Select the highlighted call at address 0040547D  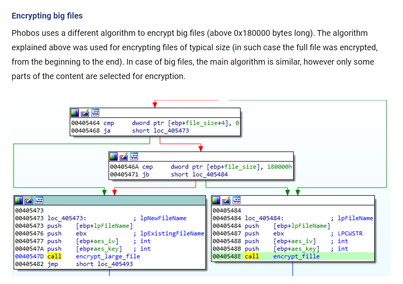[x=54, y=256]
